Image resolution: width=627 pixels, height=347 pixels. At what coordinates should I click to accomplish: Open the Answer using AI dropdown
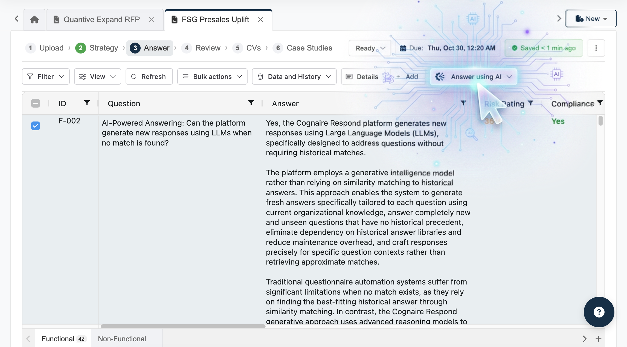[474, 77]
